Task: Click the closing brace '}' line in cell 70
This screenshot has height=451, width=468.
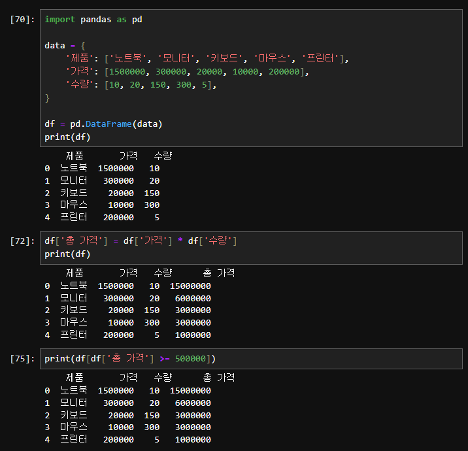Action: coord(47,98)
